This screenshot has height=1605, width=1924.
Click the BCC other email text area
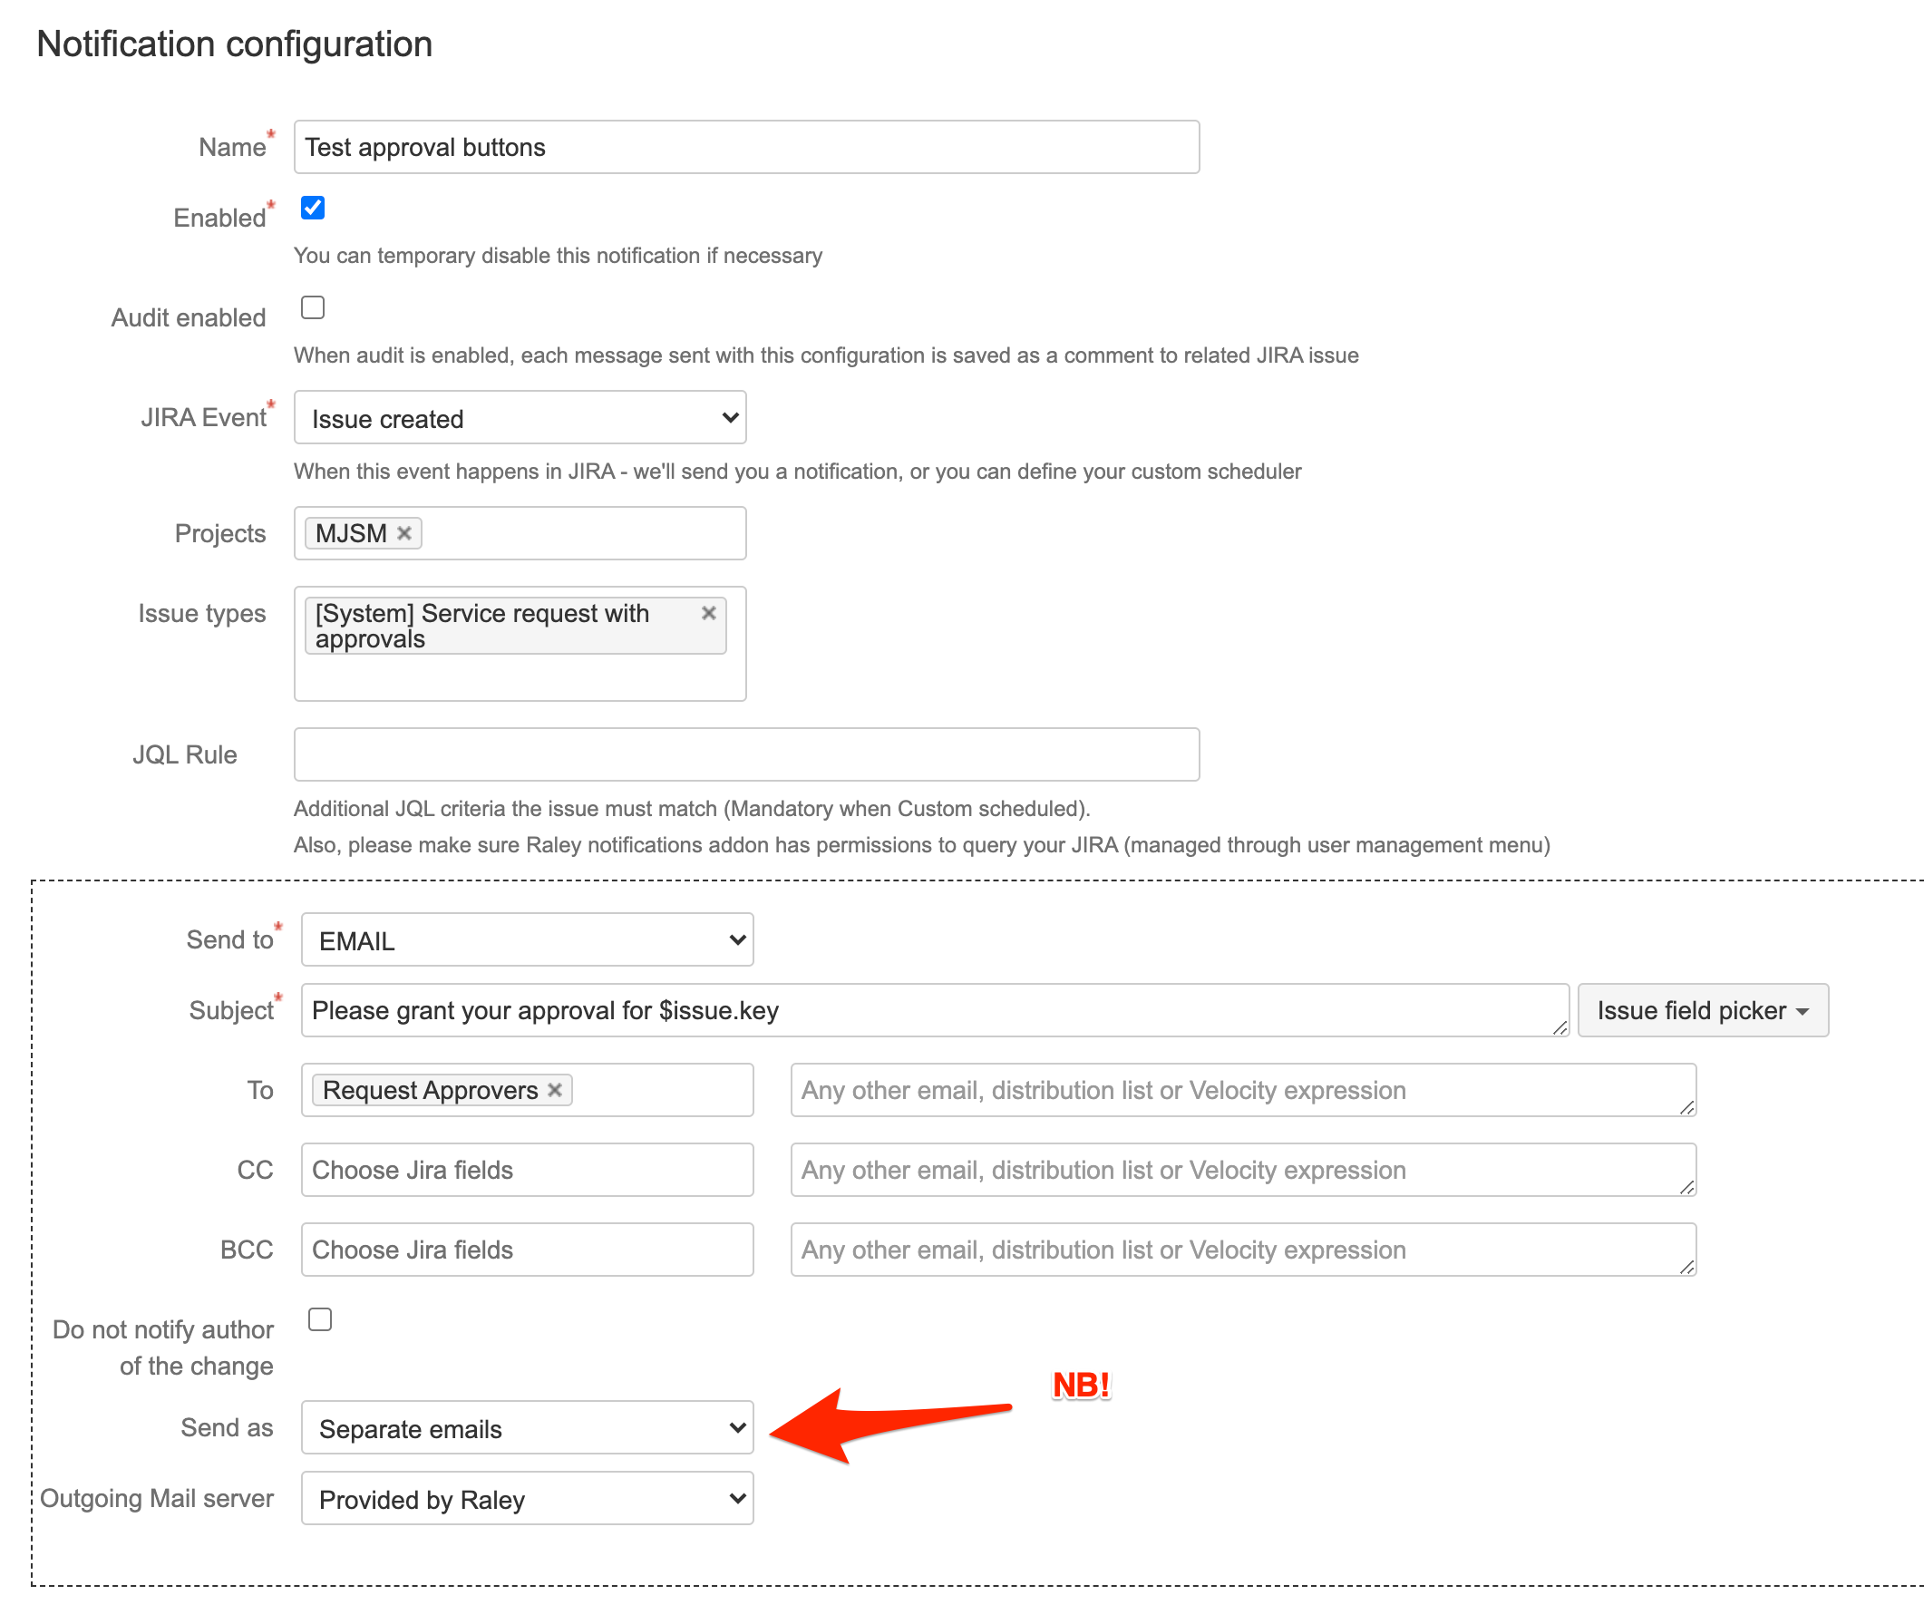point(1243,1250)
